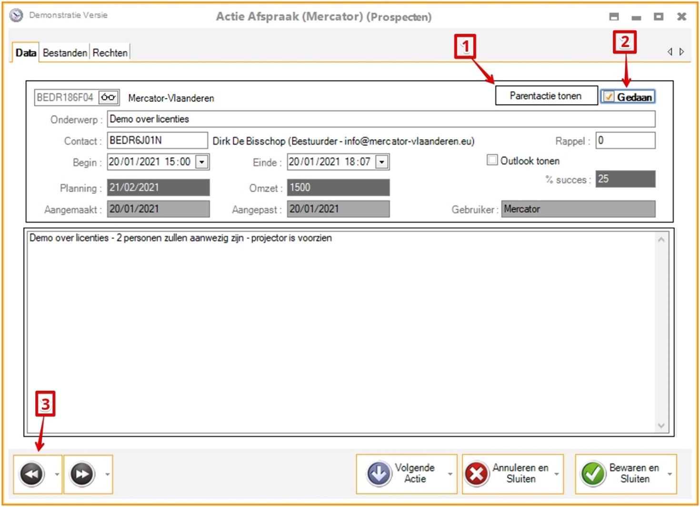Image resolution: width=700 pixels, height=507 pixels.
Task: Click the green checkmark Bewaren en Sluiten icon
Action: coord(592,474)
